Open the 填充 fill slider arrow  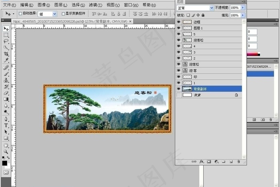tap(243, 15)
